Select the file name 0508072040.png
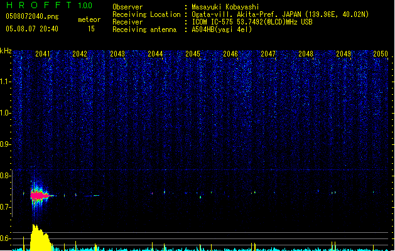The width and height of the screenshot is (395, 251). (32, 16)
